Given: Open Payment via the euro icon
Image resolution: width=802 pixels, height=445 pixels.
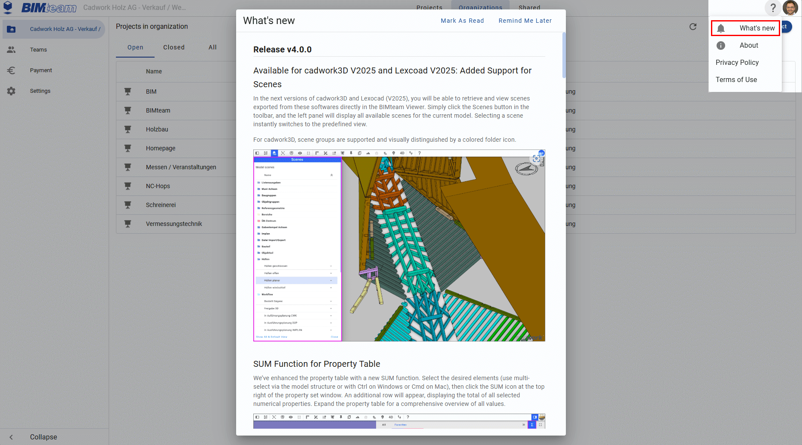Looking at the screenshot, I should tap(12, 70).
